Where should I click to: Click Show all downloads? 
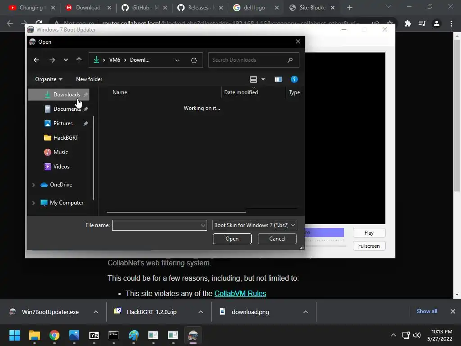click(427, 311)
